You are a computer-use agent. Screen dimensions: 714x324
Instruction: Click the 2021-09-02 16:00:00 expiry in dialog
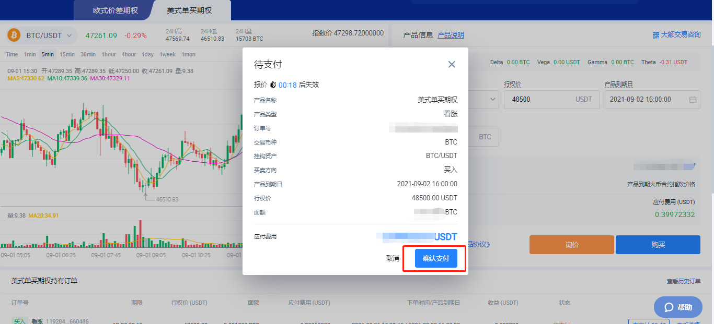pyautogui.click(x=427, y=184)
